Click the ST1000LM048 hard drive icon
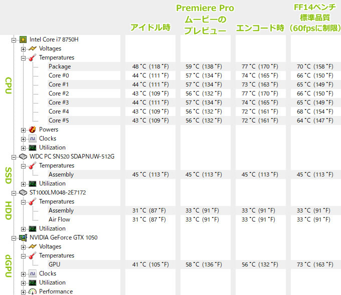341x295 pixels. point(23,192)
